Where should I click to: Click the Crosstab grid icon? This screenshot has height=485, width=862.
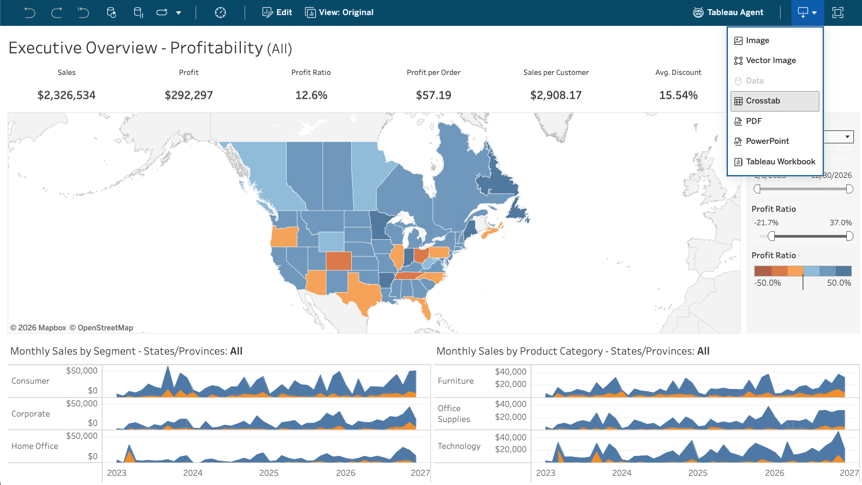(738, 101)
